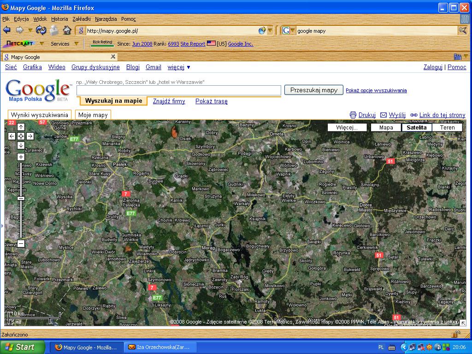Select the Moje mapy tab
This screenshot has width=472, height=354.
pyautogui.click(x=93, y=115)
